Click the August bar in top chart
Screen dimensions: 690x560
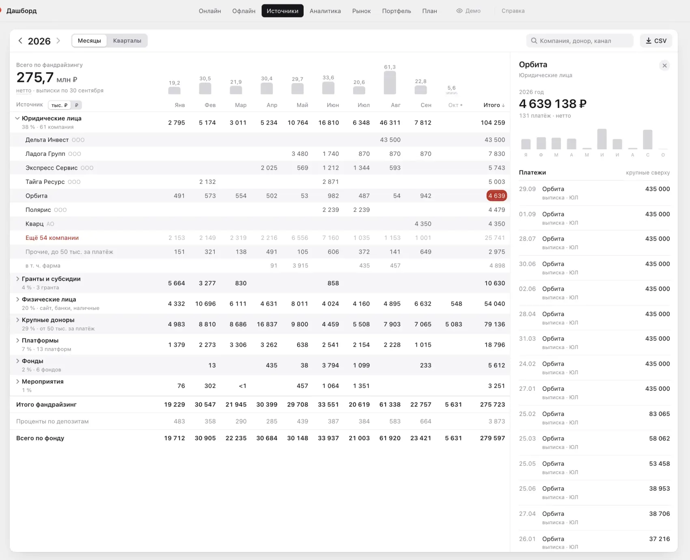tap(390, 83)
